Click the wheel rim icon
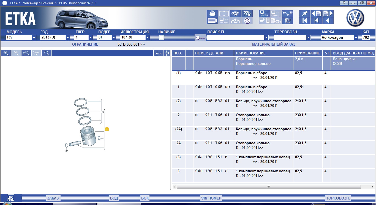The width and height of the screenshot is (376, 205). point(247,21)
